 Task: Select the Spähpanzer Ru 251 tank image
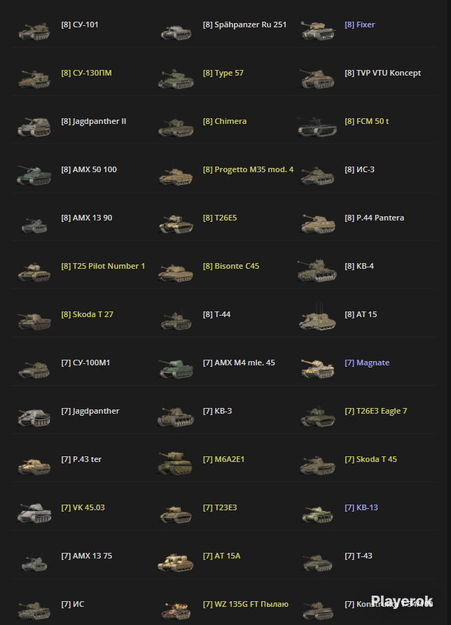pos(176,32)
